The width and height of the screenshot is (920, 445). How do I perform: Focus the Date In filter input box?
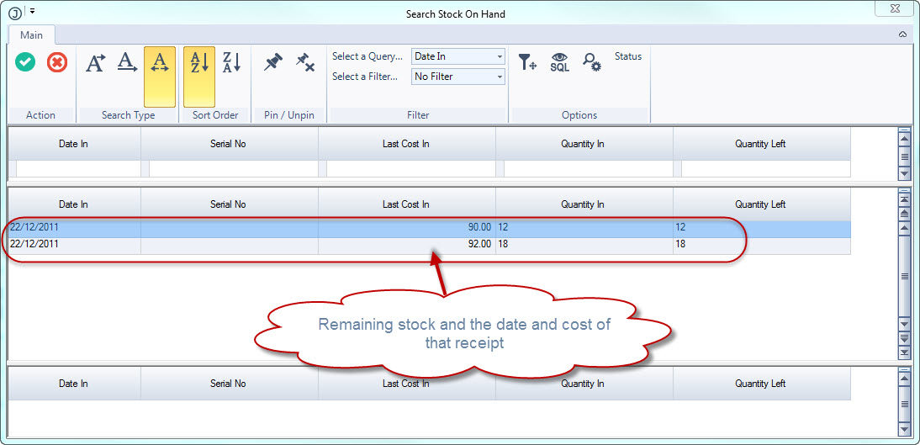(78, 169)
